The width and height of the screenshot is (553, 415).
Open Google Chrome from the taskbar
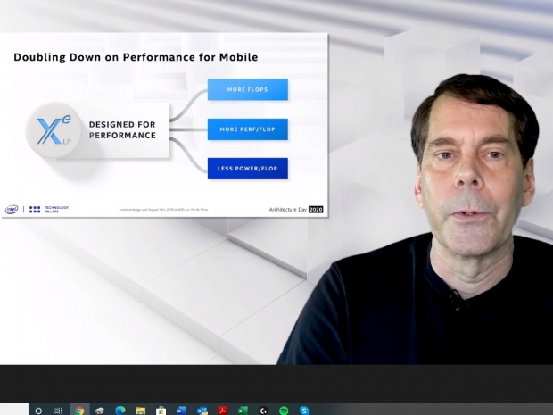point(79,411)
